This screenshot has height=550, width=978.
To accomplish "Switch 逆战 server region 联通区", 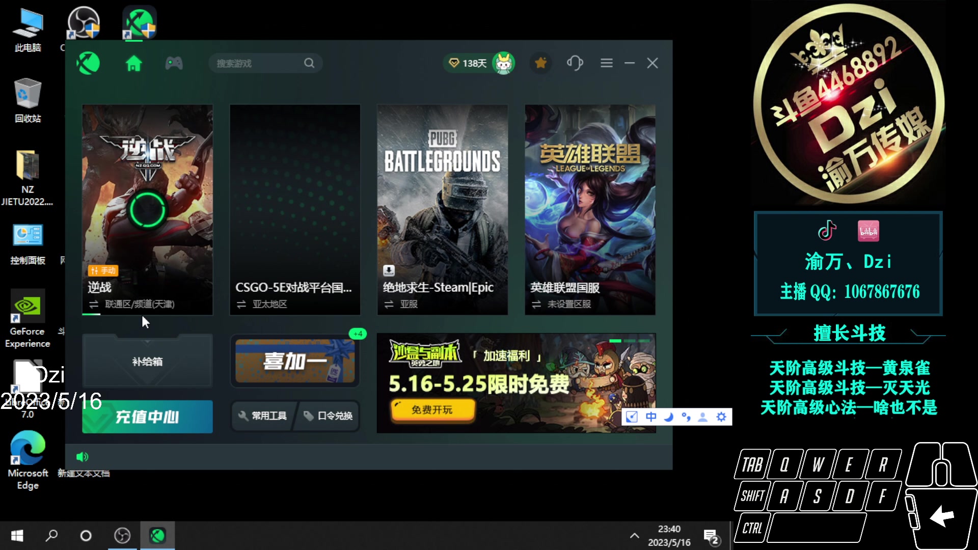I will click(x=131, y=304).
